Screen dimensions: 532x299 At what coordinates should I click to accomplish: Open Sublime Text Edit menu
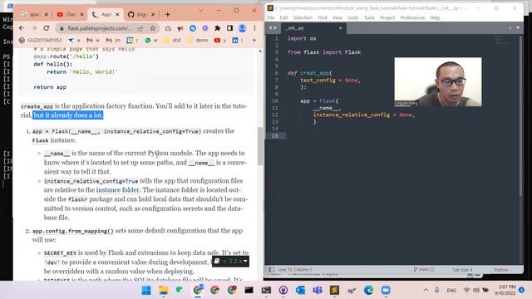coord(283,17)
